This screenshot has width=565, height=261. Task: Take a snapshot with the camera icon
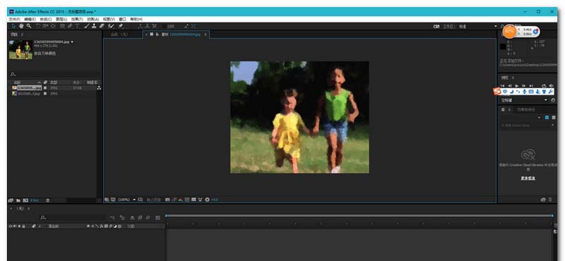coord(167,200)
